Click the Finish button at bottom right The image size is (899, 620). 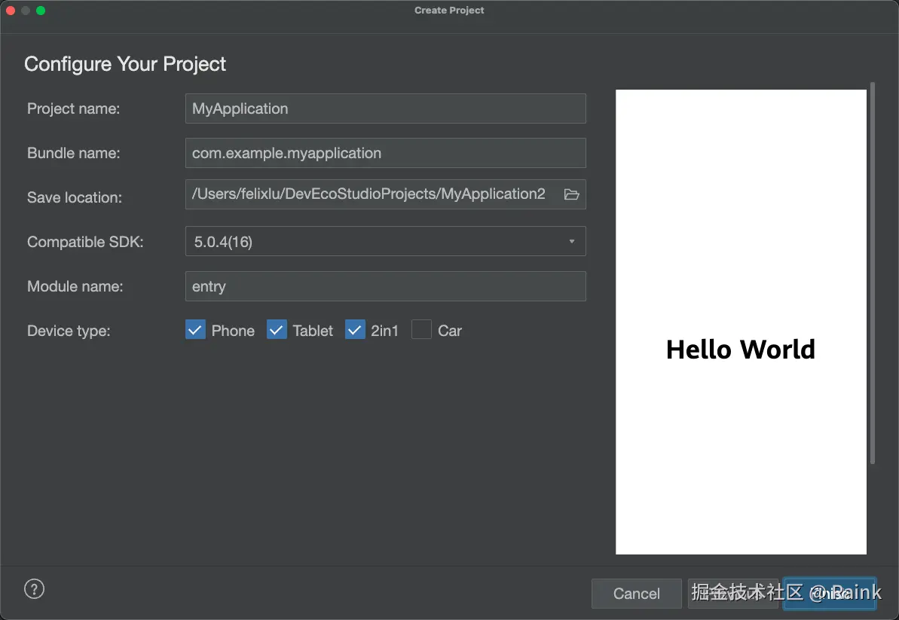pos(830,594)
